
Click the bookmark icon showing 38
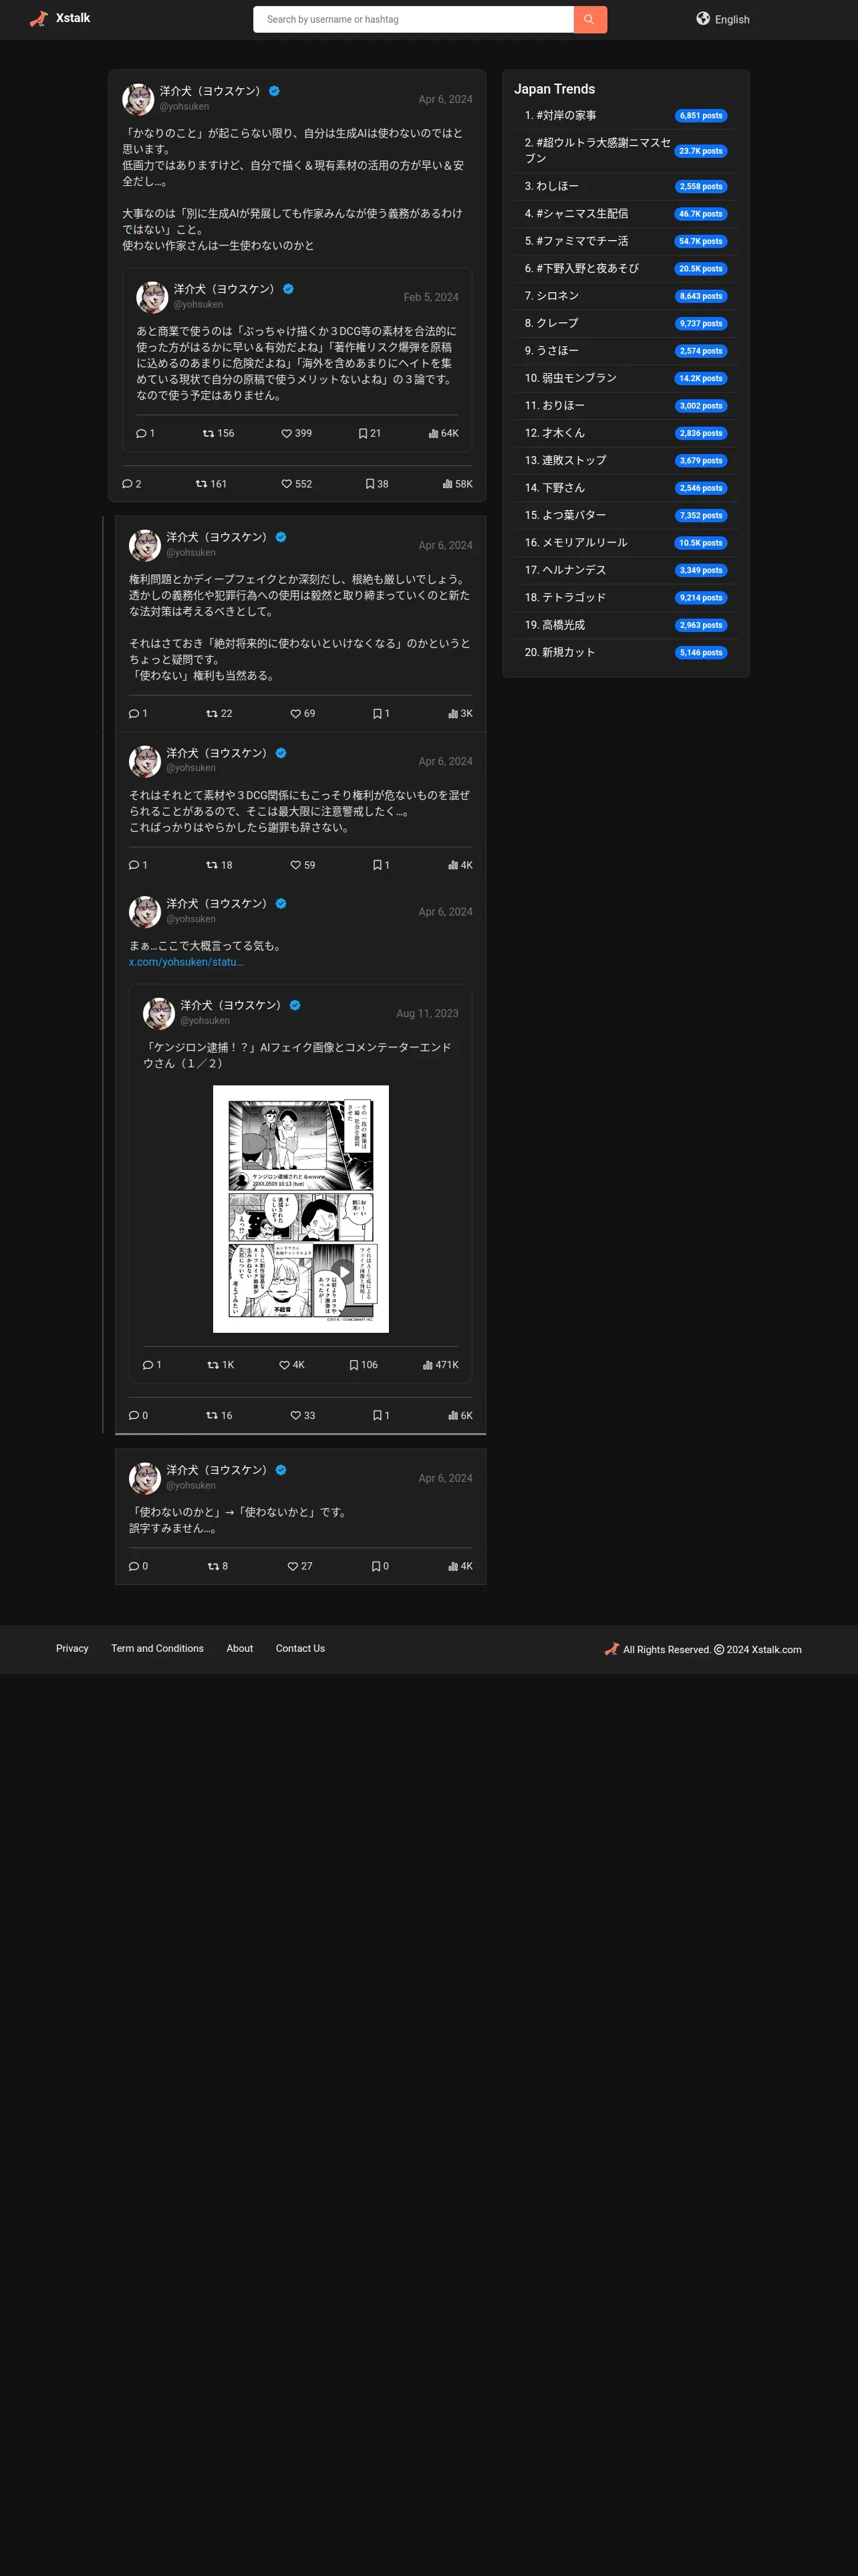pos(370,484)
